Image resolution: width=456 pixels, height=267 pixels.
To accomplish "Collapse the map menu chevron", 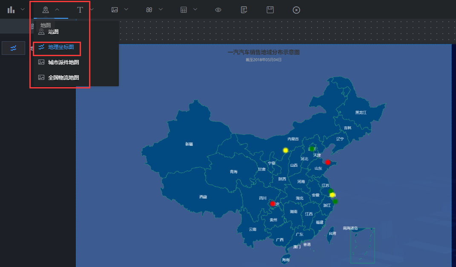I will coord(57,10).
